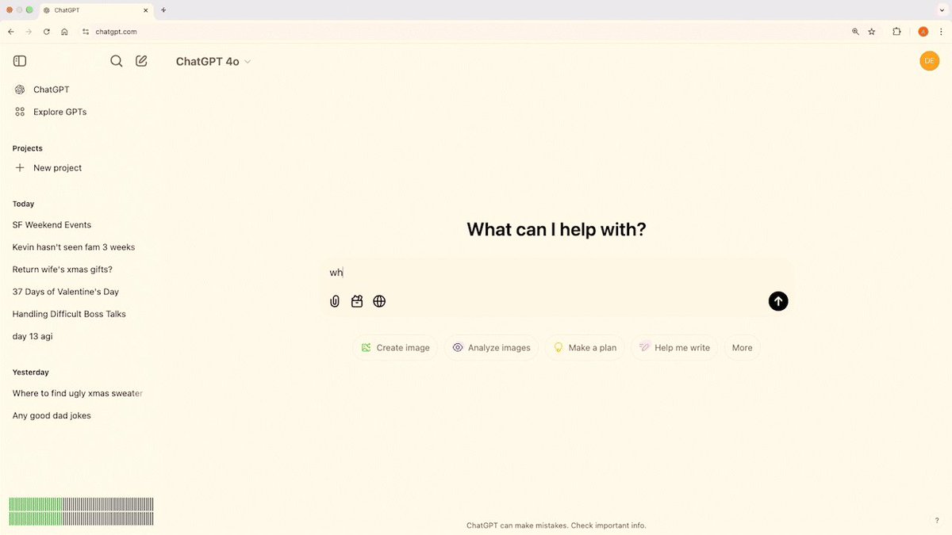Click the Analyze images suggestion
Image resolution: width=952 pixels, height=535 pixels.
point(491,348)
